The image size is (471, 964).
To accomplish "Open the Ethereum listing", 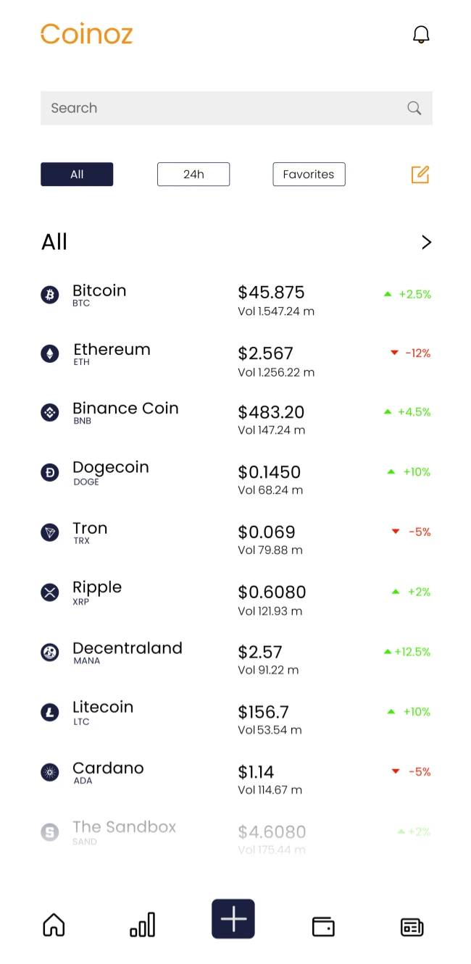I will pyautogui.click(x=112, y=353).
